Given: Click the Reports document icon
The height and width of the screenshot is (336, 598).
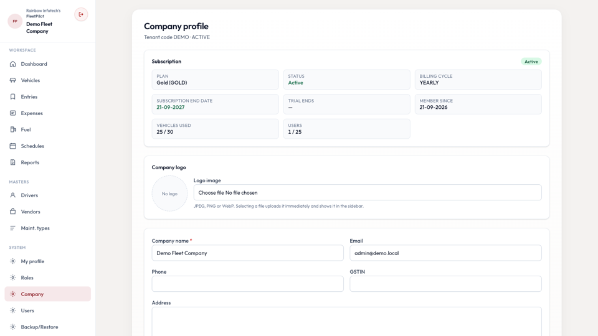Looking at the screenshot, I should tap(13, 162).
